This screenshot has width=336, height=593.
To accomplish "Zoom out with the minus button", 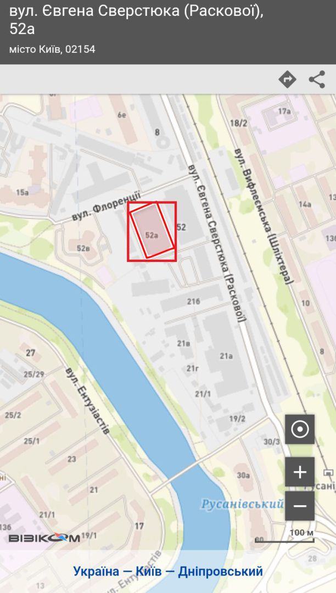I will tap(300, 506).
